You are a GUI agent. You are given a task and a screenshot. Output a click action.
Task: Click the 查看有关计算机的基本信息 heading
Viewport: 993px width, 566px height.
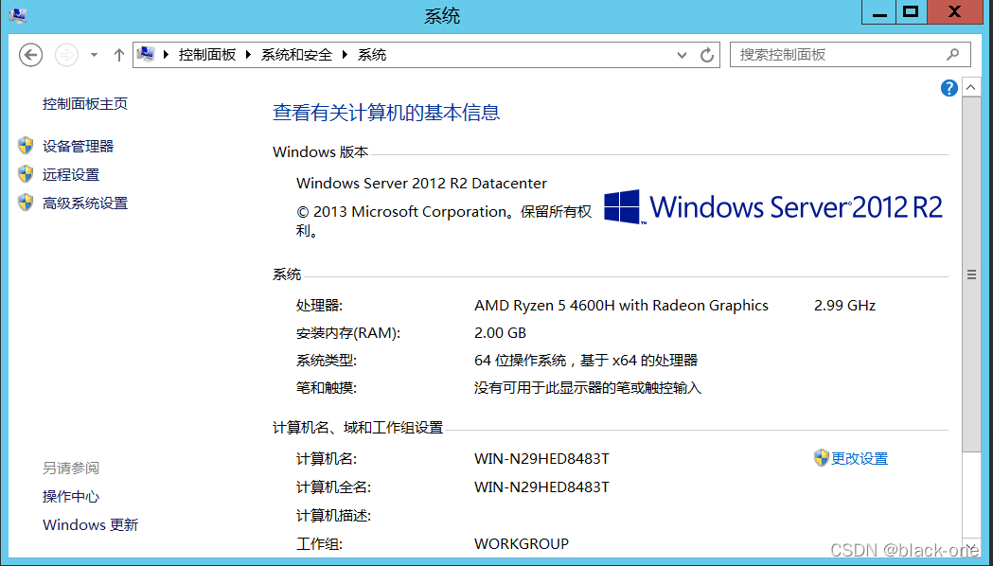386,113
